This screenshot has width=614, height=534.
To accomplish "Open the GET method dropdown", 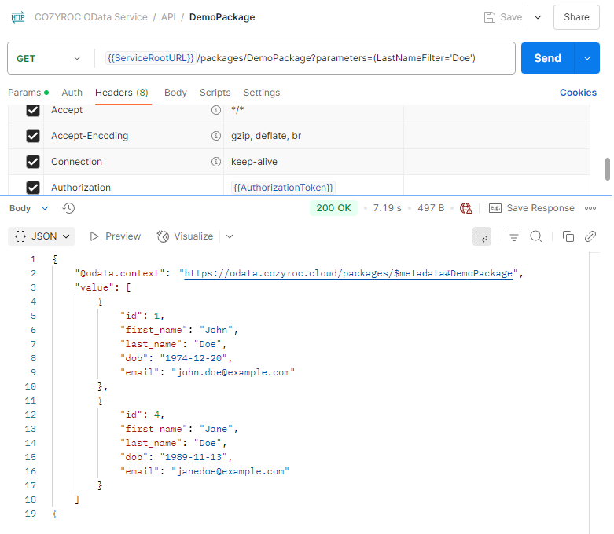I will pyautogui.click(x=47, y=58).
